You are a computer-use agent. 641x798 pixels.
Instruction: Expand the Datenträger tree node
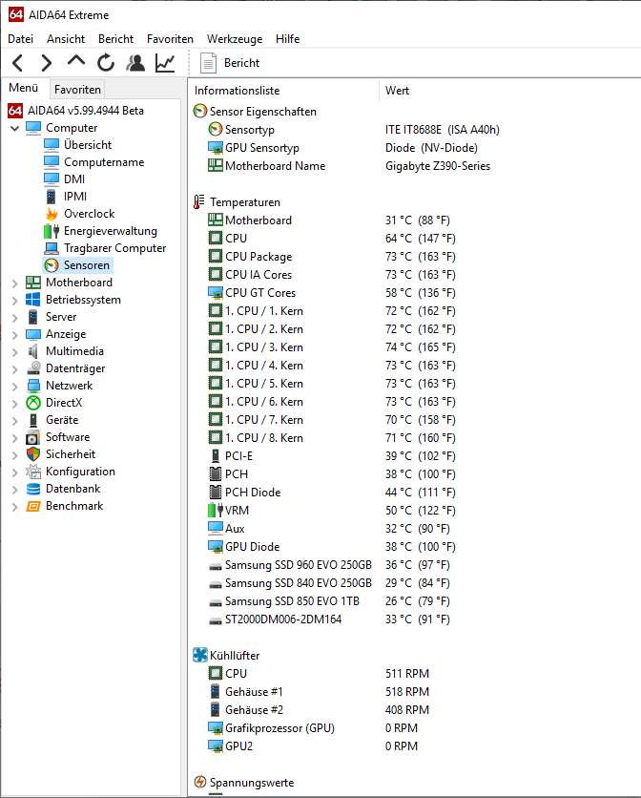(x=14, y=369)
